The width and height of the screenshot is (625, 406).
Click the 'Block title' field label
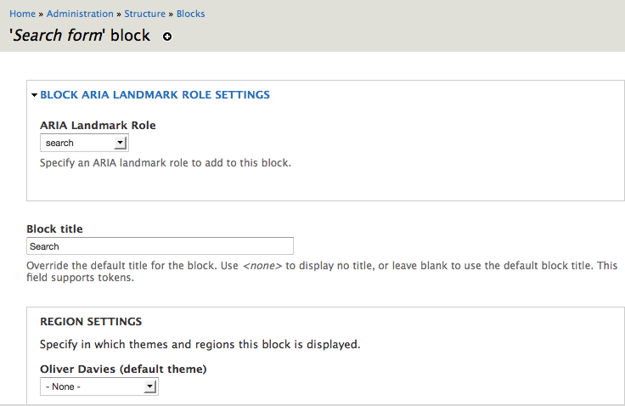coord(54,228)
